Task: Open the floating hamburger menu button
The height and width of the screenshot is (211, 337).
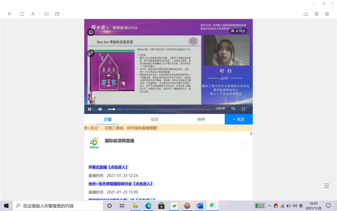Action: (x=326, y=186)
